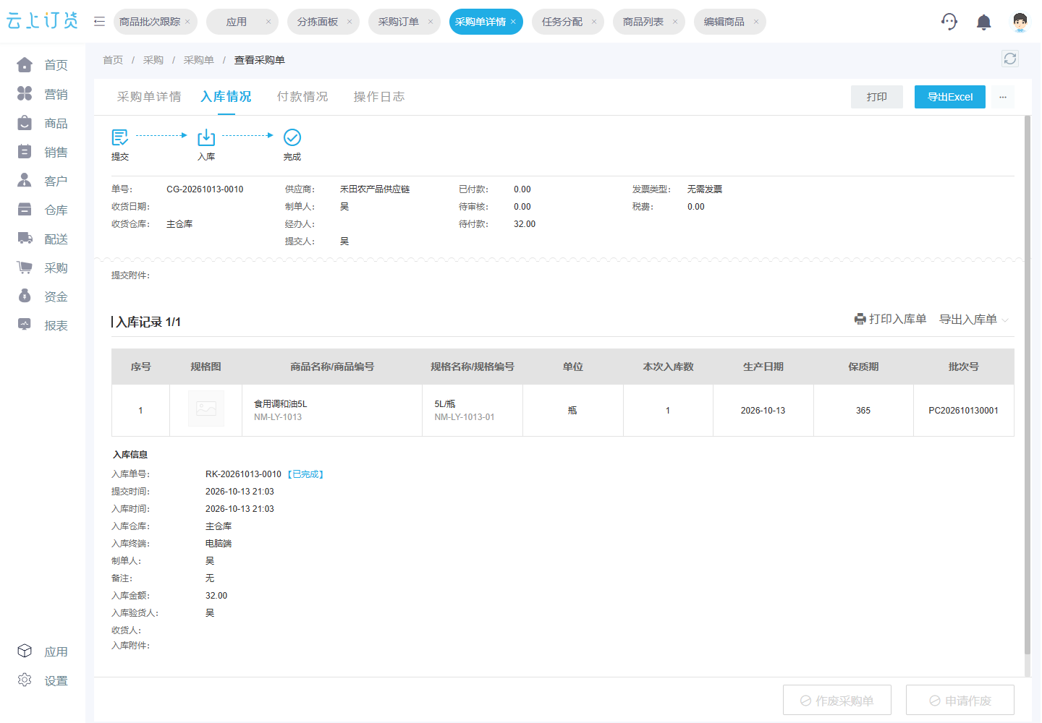
Task: Open customer service headset icon
Action: [x=949, y=22]
